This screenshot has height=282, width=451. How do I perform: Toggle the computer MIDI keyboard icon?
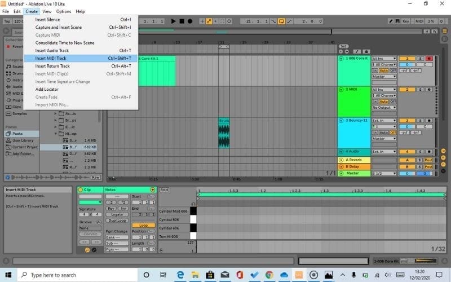click(x=397, y=21)
